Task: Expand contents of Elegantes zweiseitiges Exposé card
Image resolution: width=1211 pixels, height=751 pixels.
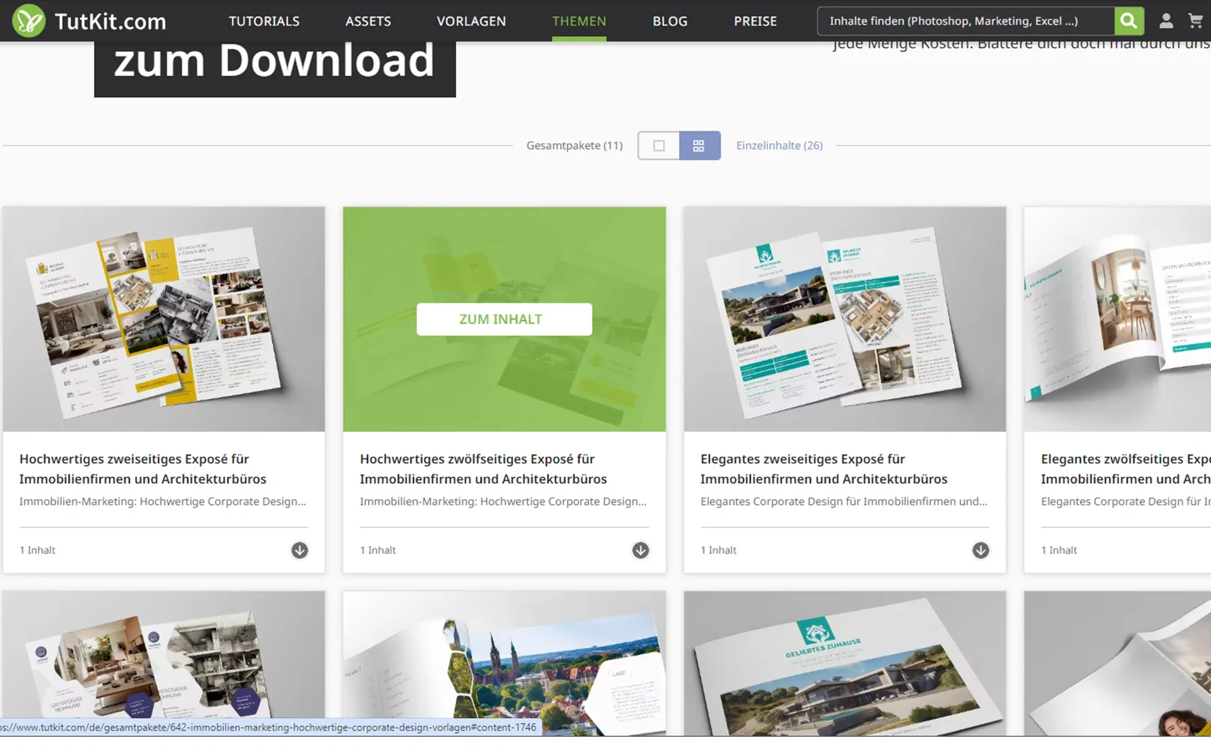Action: click(980, 550)
